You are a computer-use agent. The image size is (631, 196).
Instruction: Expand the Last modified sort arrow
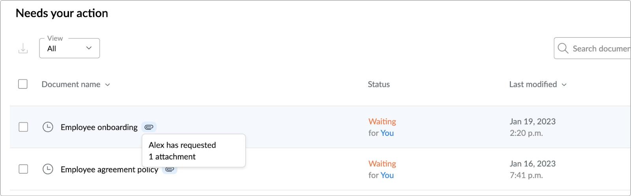tap(564, 85)
